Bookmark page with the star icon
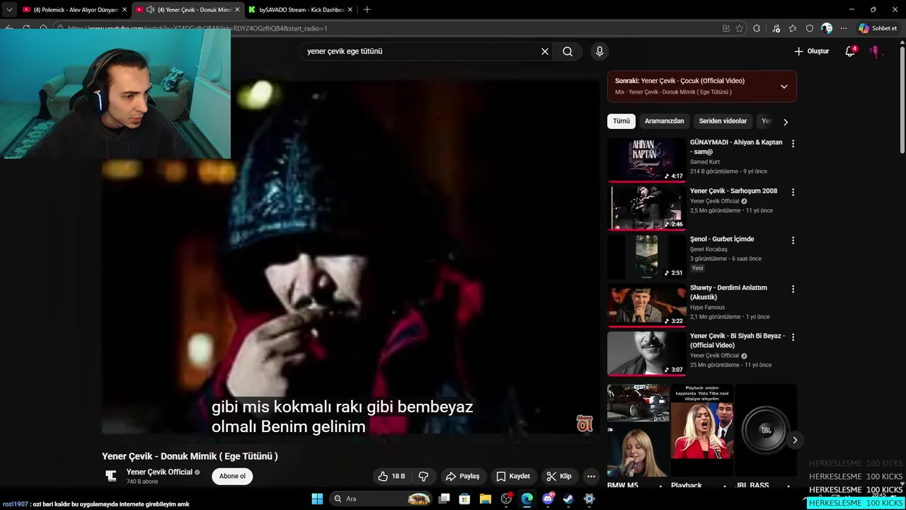906x510 pixels. [740, 28]
